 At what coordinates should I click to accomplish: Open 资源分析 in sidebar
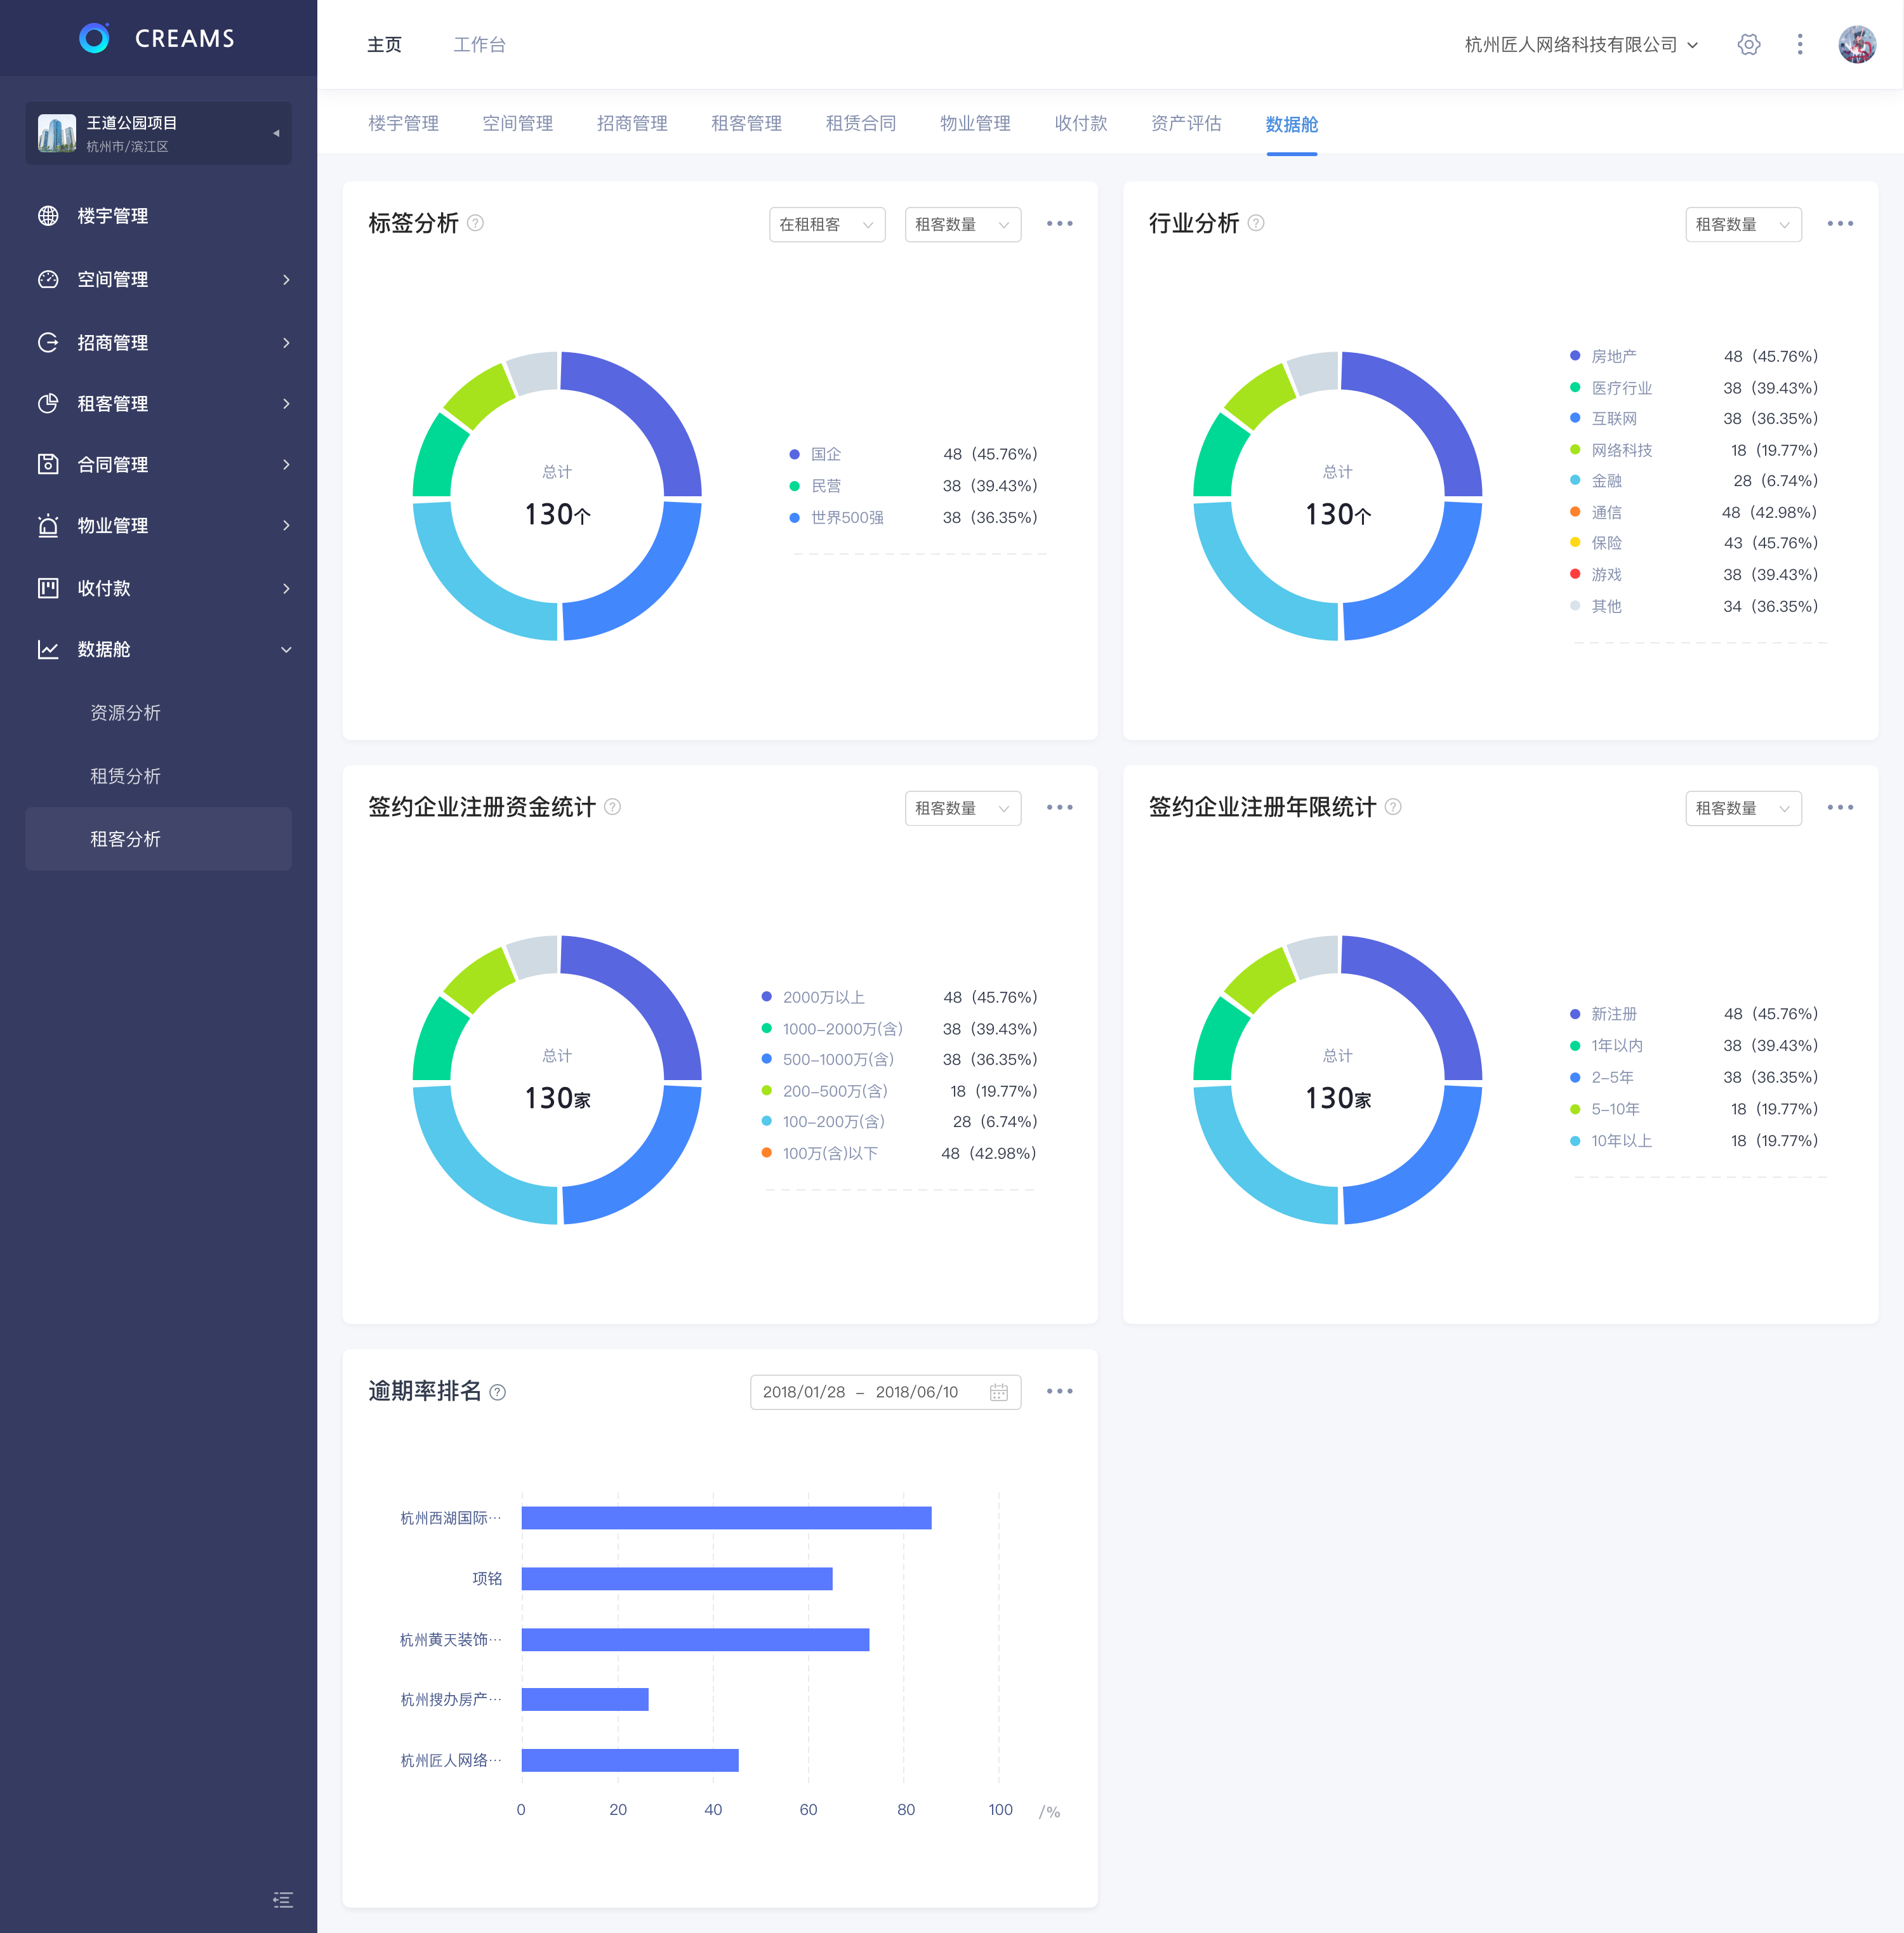(x=125, y=713)
